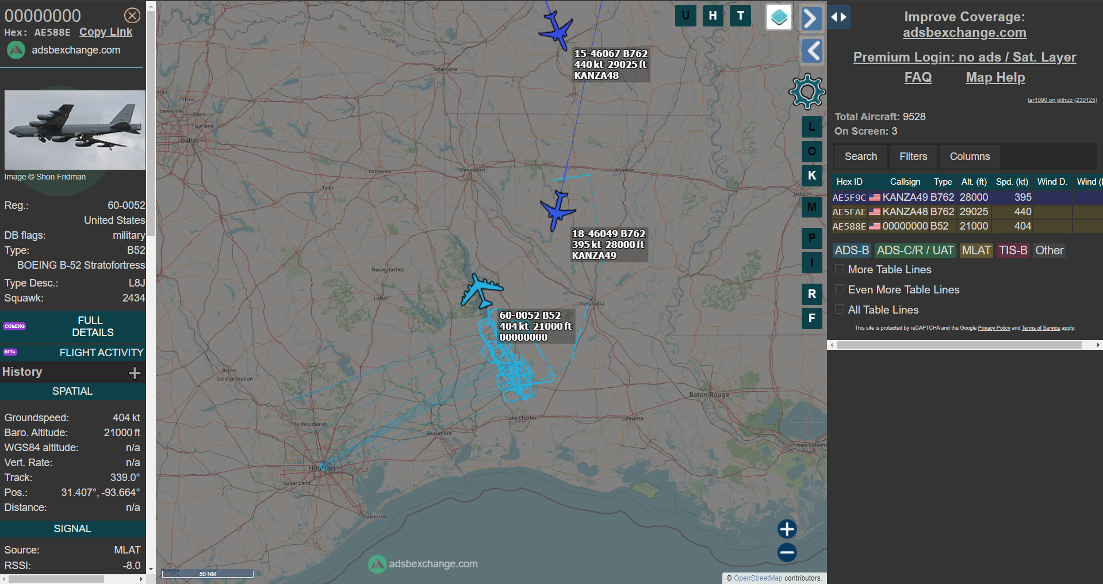Screen dimensions: 1103x584
Task: Click the right chevron sidebar button
Action: (x=811, y=18)
